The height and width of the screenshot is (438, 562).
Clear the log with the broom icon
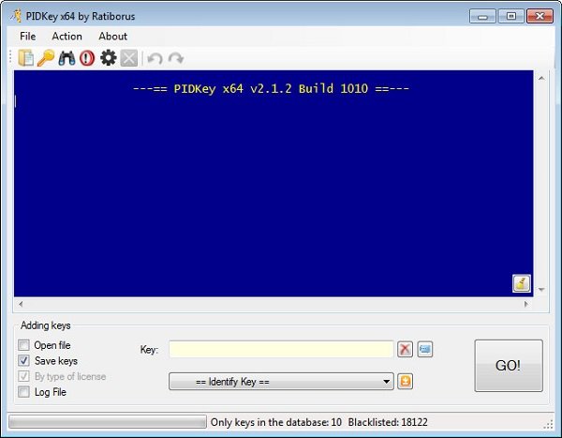tap(522, 283)
